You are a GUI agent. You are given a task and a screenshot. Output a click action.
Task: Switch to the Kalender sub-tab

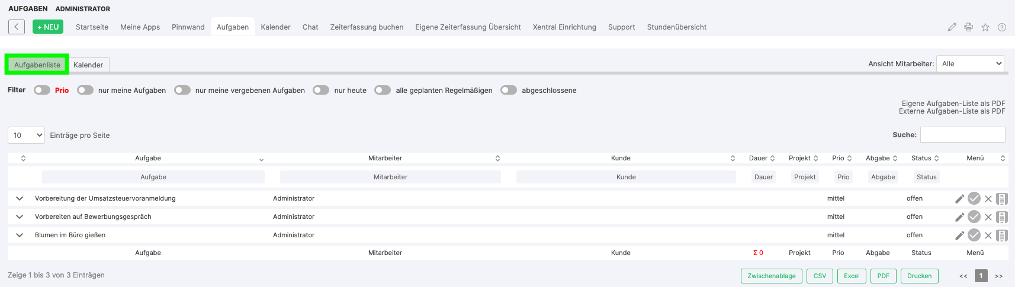(88, 65)
